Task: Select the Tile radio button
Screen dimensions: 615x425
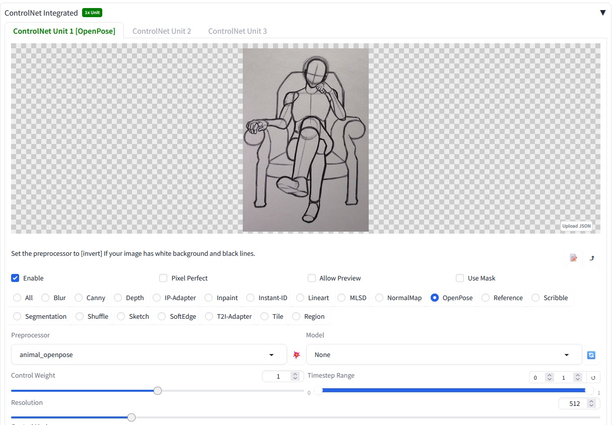Action: pos(264,316)
